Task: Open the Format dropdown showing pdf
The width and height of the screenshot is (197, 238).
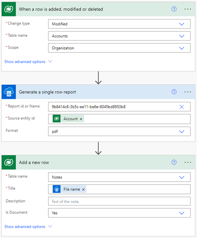Action: [x=119, y=131]
